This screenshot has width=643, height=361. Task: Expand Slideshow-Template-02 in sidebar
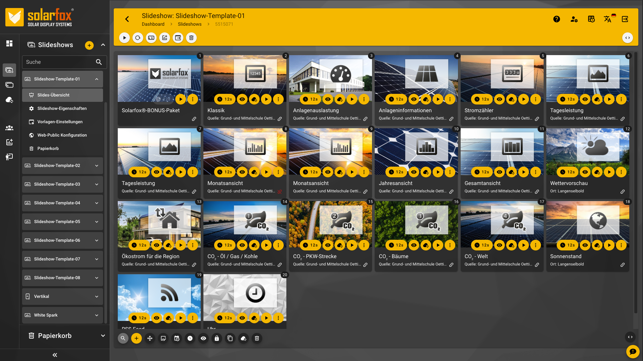coord(97,166)
